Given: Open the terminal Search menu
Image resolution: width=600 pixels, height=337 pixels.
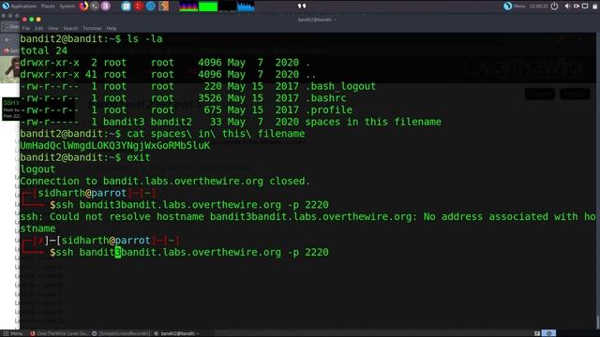Looking at the screenshot, I should tap(70, 28).
